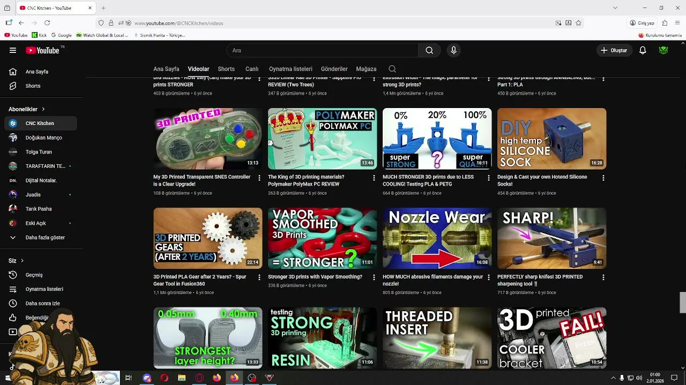Click the Oluştur create button
The width and height of the screenshot is (686, 385).
click(x=614, y=50)
